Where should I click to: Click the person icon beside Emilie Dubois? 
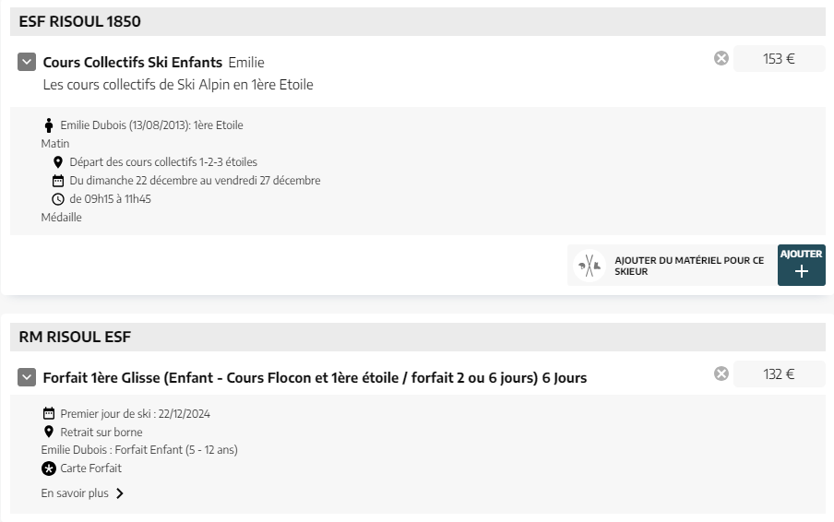pos(49,125)
